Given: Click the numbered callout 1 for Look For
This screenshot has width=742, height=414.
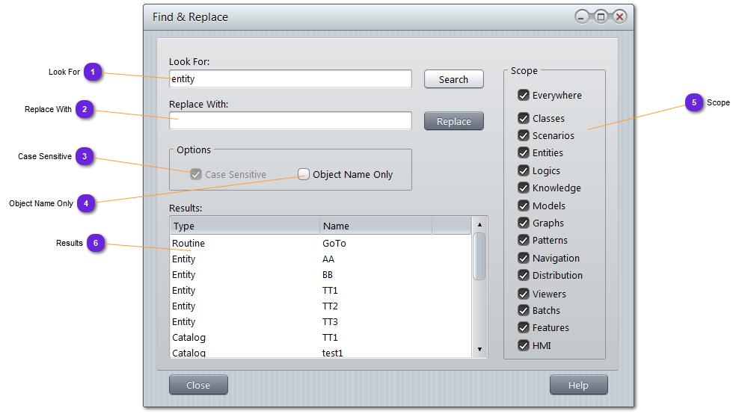Looking at the screenshot, I should coord(93,72).
